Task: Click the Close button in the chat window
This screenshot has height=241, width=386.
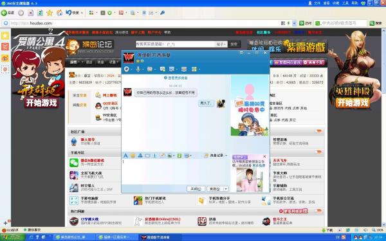Action: pyautogui.click(x=196, y=189)
